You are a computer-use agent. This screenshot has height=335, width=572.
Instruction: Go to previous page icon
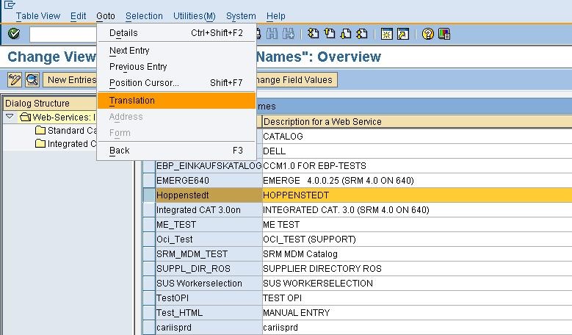tap(330, 34)
